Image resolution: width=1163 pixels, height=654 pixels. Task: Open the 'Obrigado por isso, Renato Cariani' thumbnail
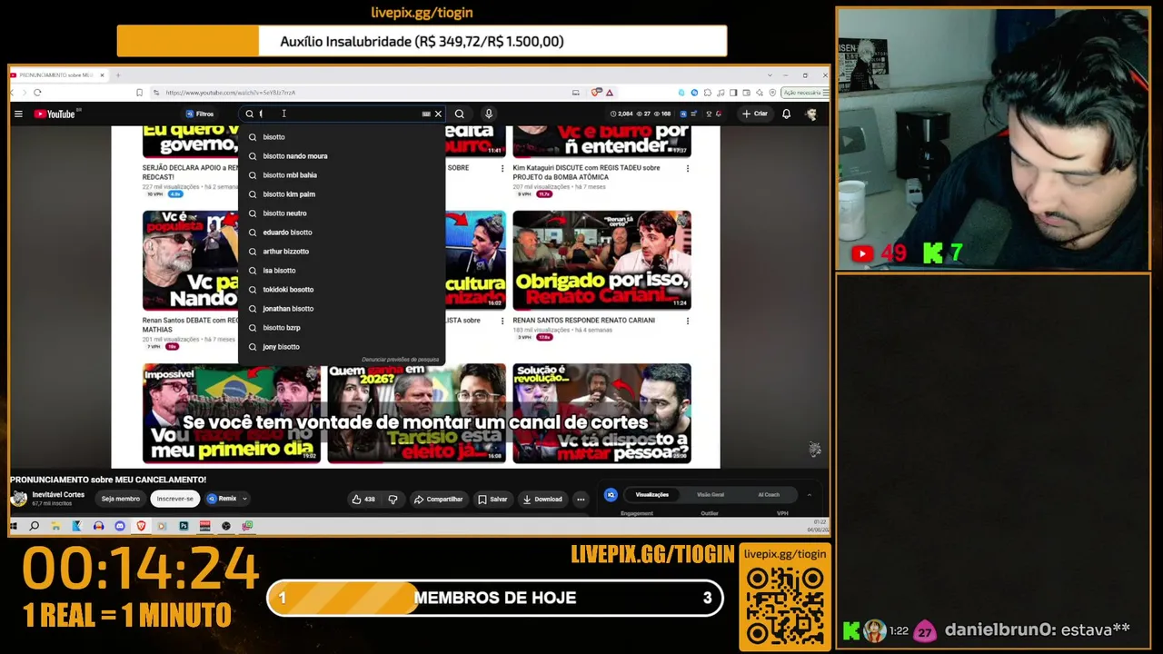pos(601,261)
